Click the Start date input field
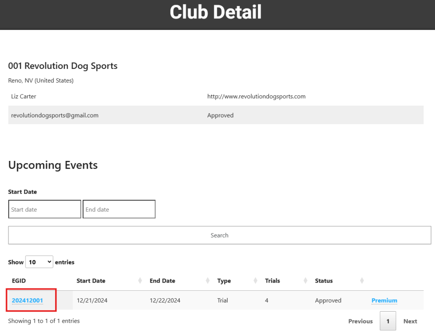Screen dimensions: 435x332 45,209
